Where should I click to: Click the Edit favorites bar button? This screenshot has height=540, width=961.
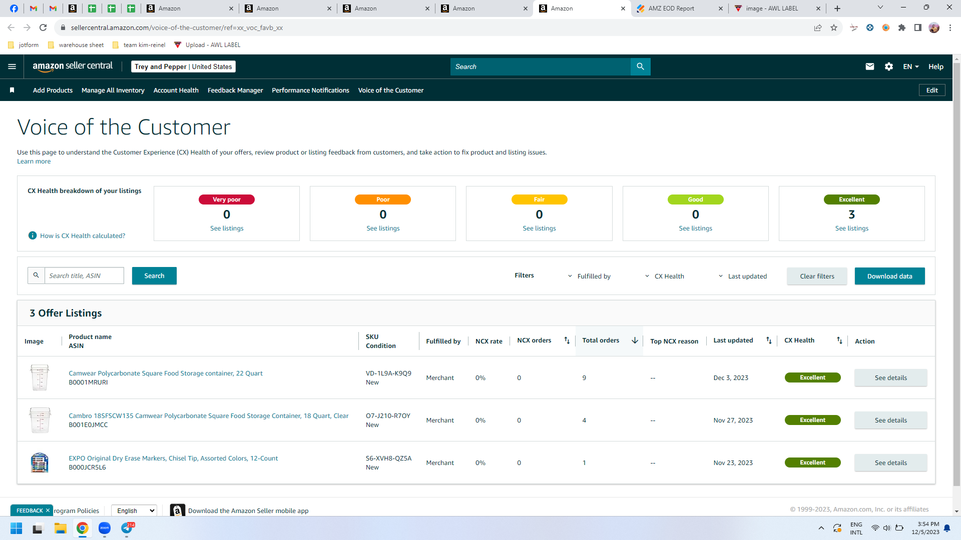[932, 90]
